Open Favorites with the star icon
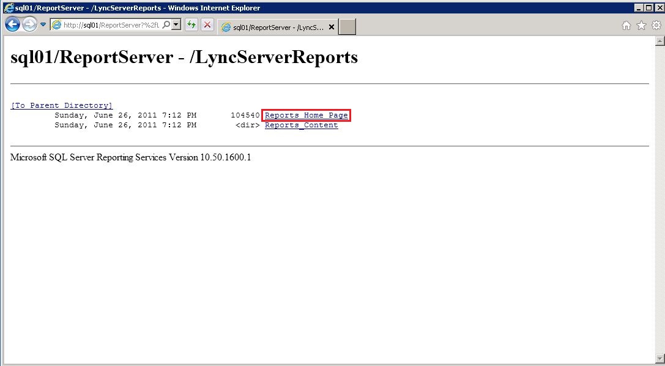 [x=642, y=26]
